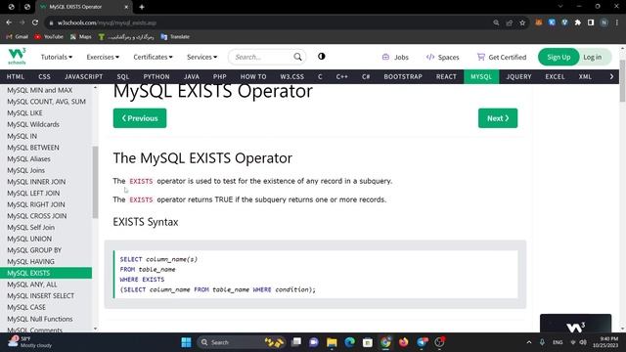The width and height of the screenshot is (626, 352).
Task: Bookmark this page with the star icon
Action: [x=522, y=22]
